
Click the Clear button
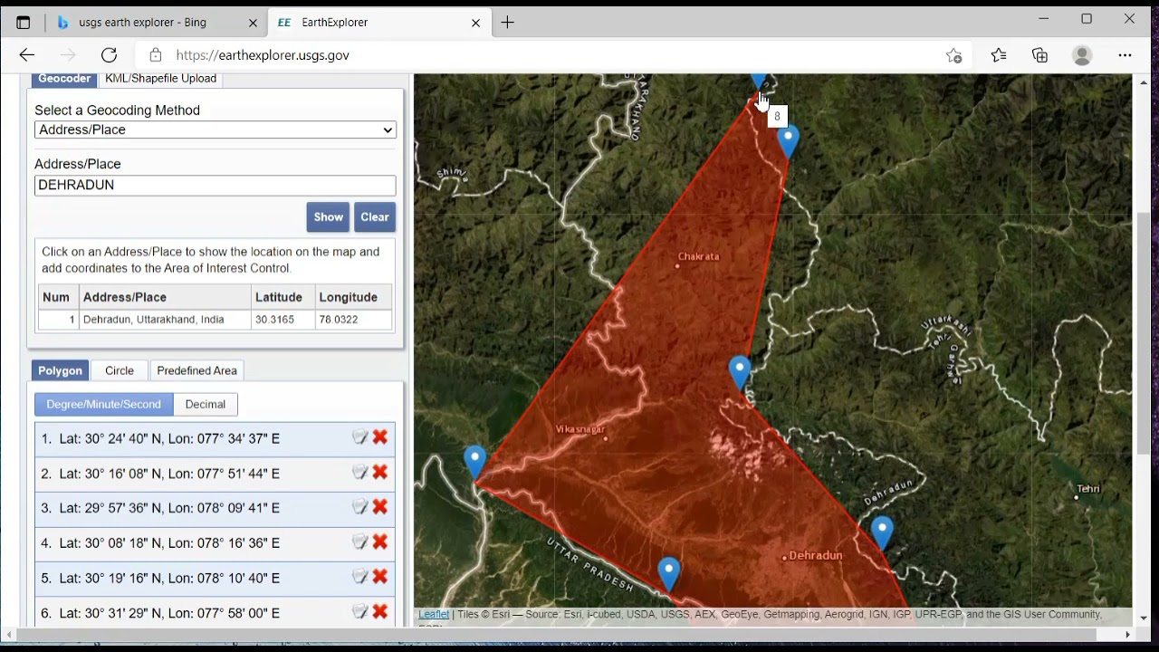375,217
